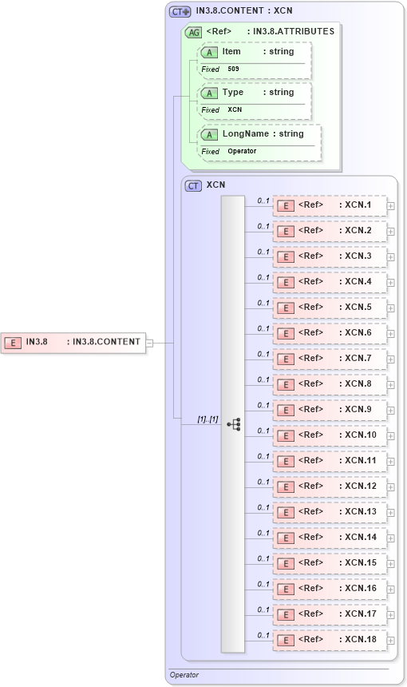Click the E icon of XCN.4
Viewport: 407px width, 687px height.
(286, 282)
